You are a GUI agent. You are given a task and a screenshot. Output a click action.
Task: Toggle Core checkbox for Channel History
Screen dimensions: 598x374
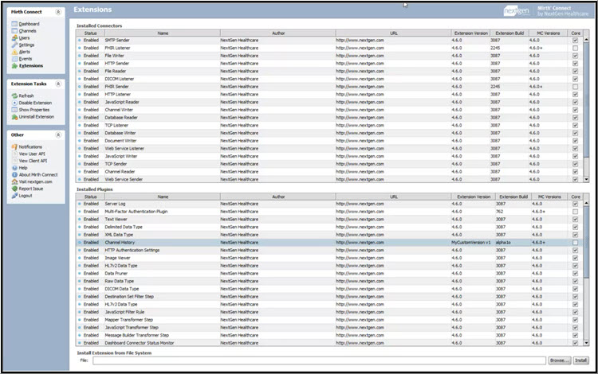click(x=575, y=243)
